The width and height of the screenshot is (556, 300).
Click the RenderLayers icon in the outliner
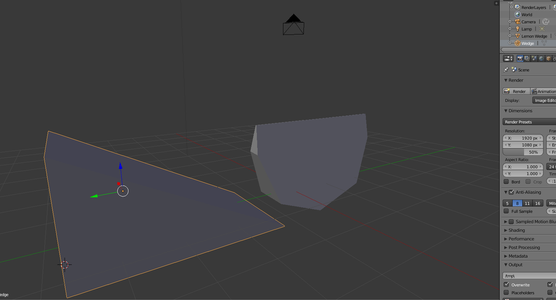(517, 7)
